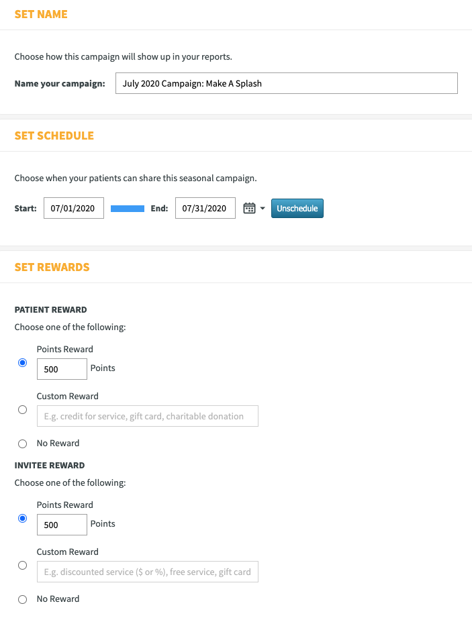472x622 pixels.
Task: Choose Patient Reward Custom Reward radio button
Action: (x=23, y=410)
